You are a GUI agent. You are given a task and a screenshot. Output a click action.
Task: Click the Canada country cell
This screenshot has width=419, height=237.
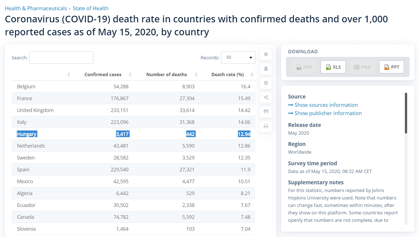(25, 217)
